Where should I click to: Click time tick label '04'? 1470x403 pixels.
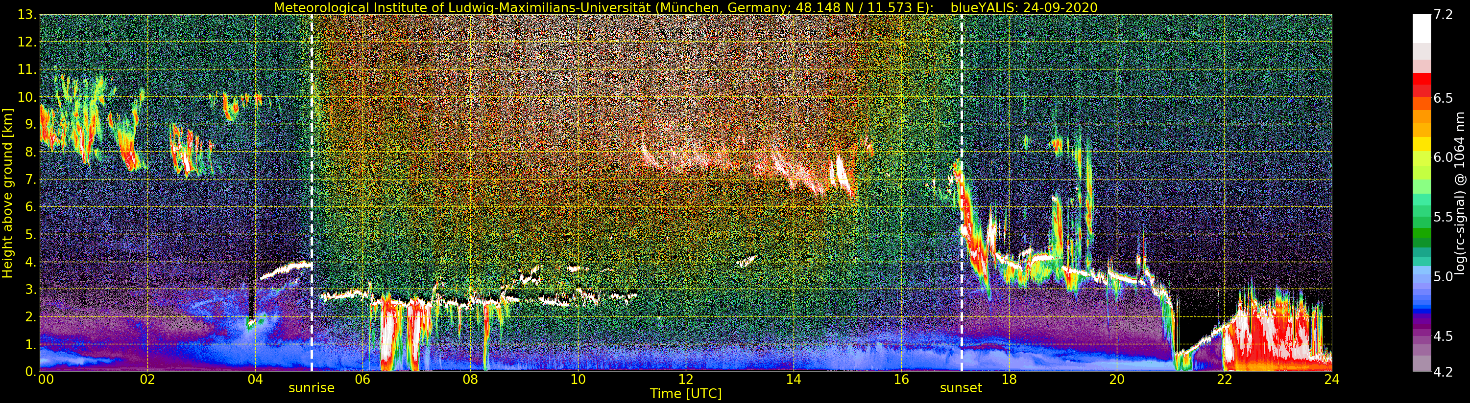point(255,379)
